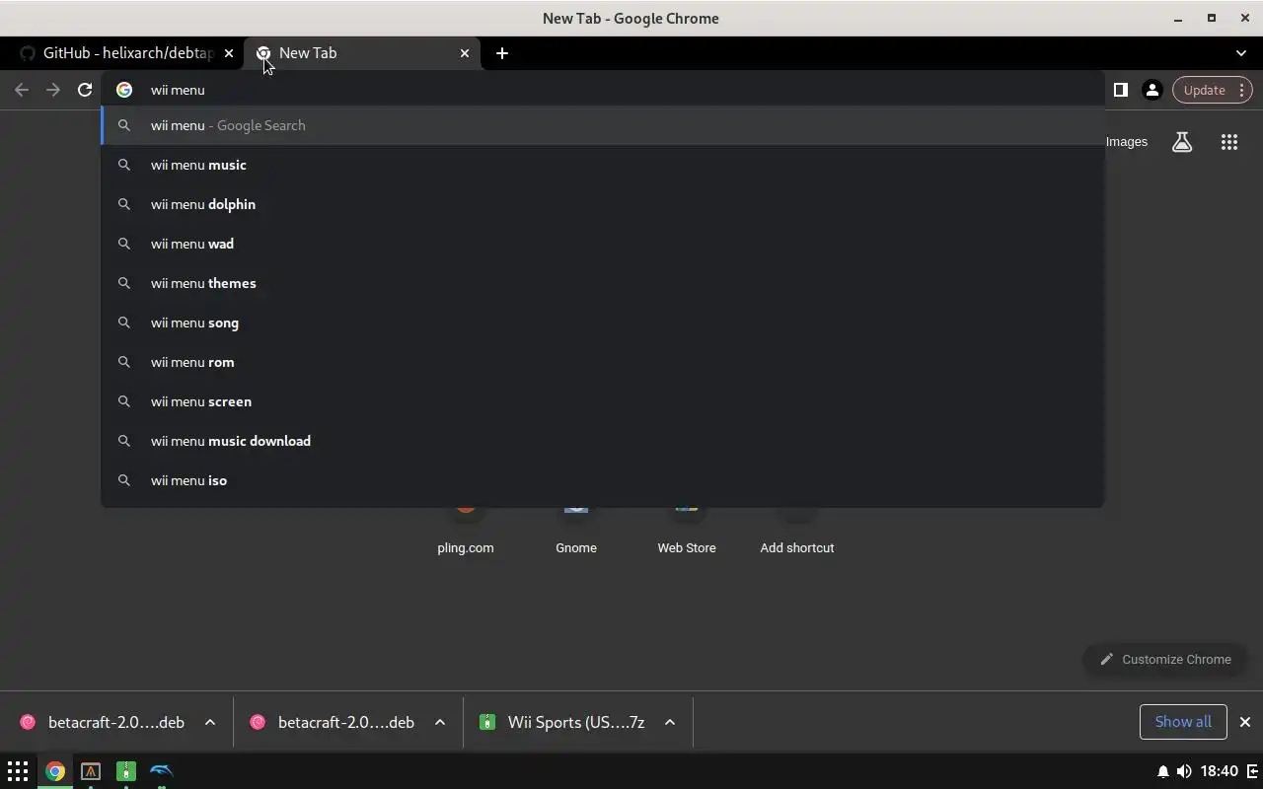
Task: Expand second betacraft download options arrow
Action: click(440, 722)
